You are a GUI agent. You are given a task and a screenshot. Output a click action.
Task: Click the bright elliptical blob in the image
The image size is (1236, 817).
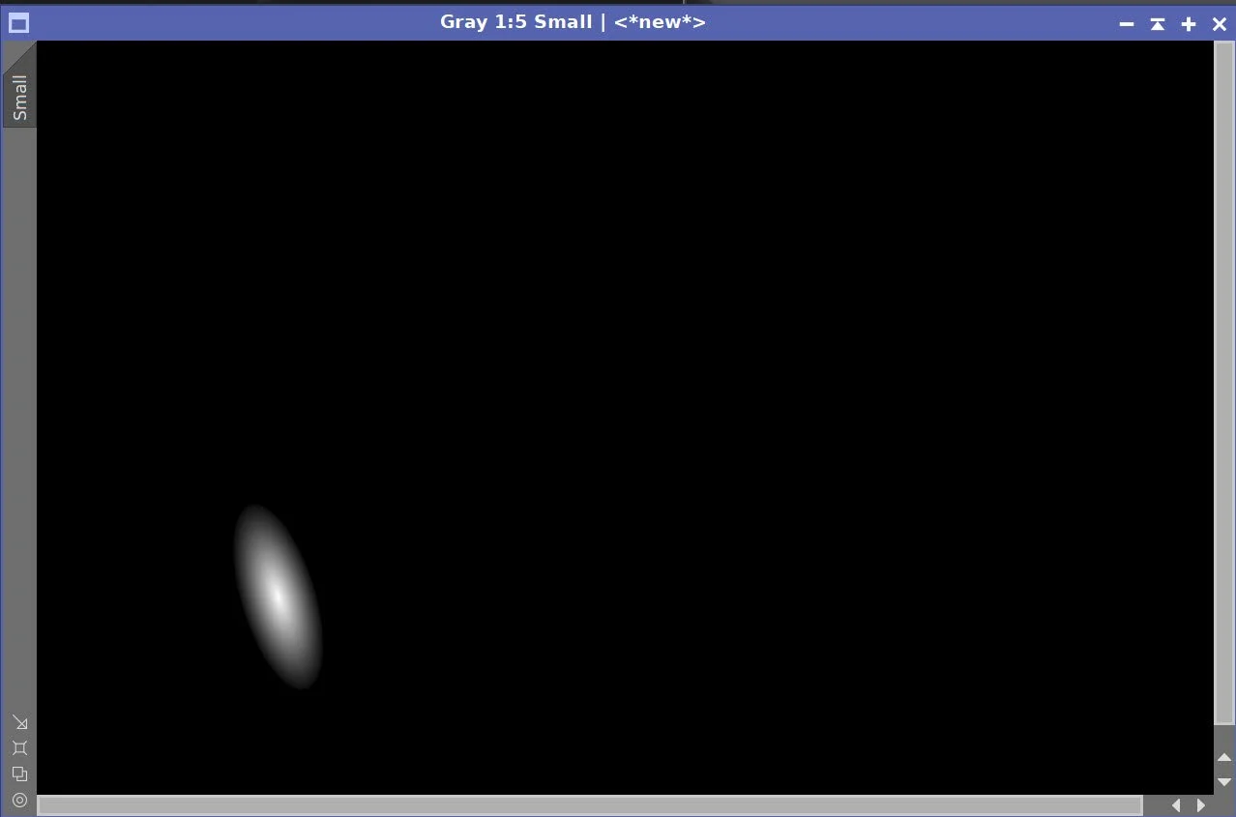point(278,597)
